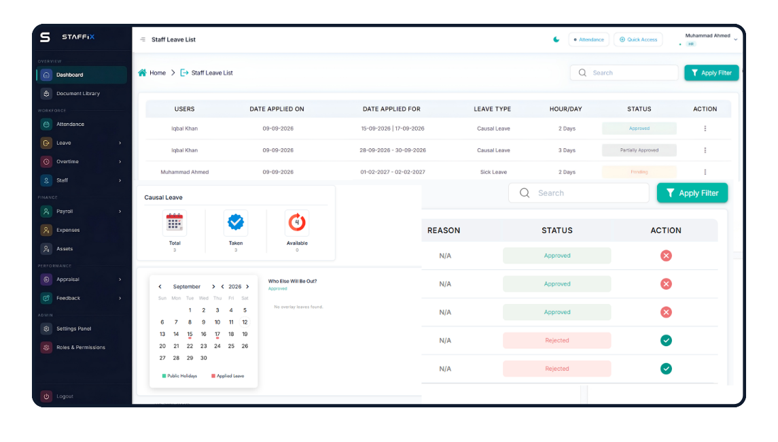Go to the previous year before 2026
Screen dimensions: 778x442
222,286
